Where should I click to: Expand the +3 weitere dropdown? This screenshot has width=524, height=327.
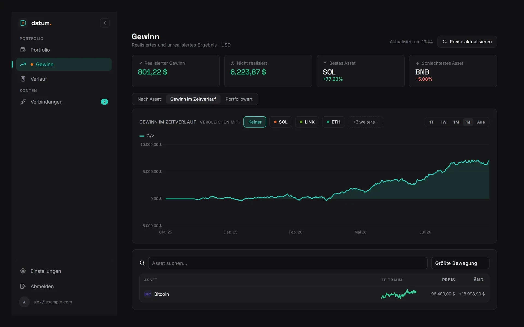click(x=365, y=122)
